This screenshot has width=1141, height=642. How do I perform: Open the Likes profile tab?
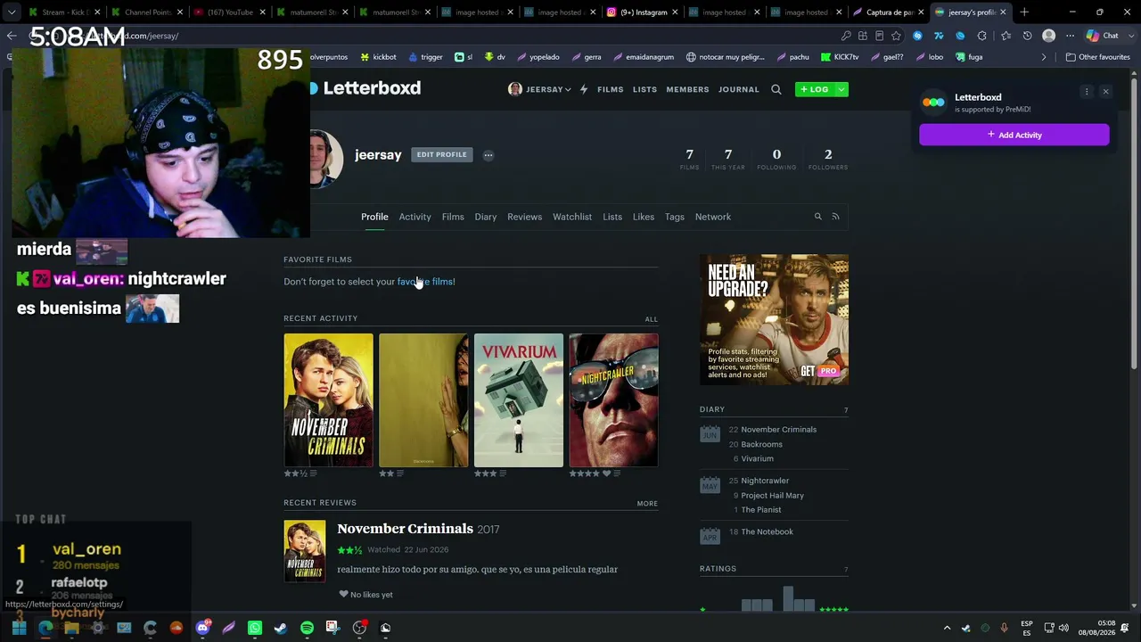644,217
